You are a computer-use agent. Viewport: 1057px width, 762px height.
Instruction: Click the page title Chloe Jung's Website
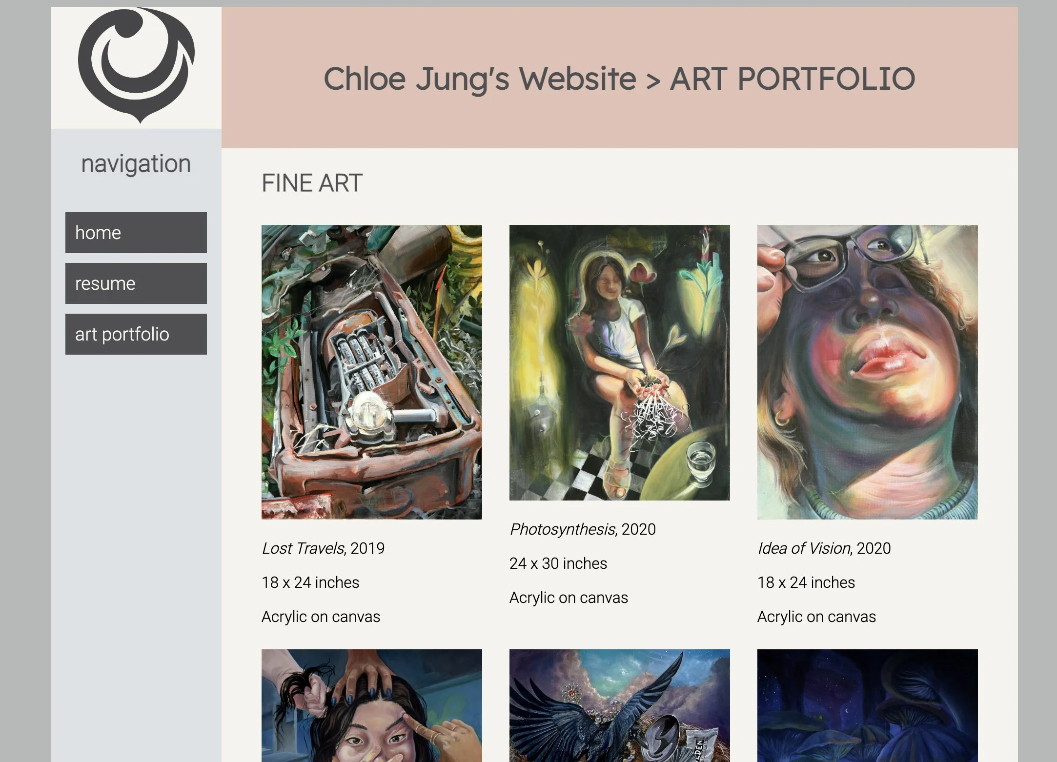coord(480,79)
